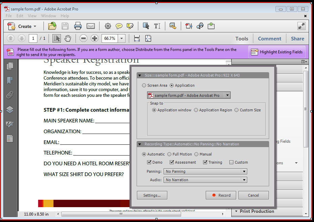Collapse the Size section triangle
The image size is (314, 222).
[x=140, y=76]
